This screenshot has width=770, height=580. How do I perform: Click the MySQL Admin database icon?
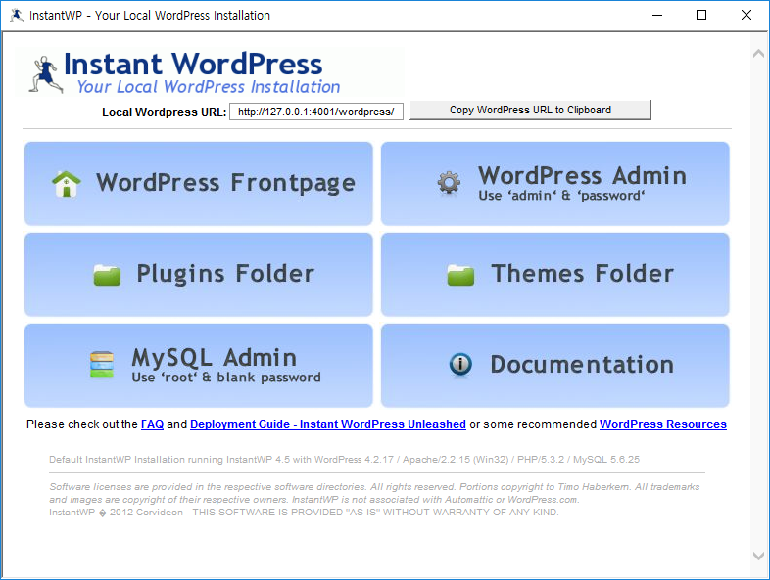pos(102,365)
